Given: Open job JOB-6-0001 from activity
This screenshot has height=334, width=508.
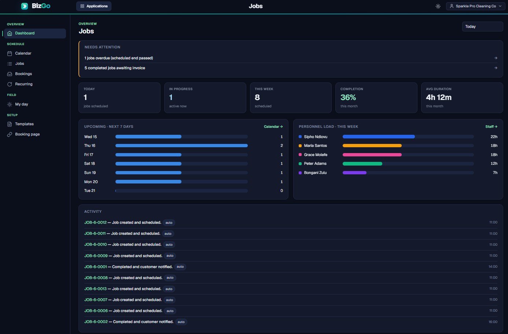Looking at the screenshot, I should pos(95,267).
